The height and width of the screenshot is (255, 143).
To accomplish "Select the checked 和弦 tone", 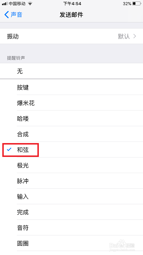I will click(x=71, y=150).
